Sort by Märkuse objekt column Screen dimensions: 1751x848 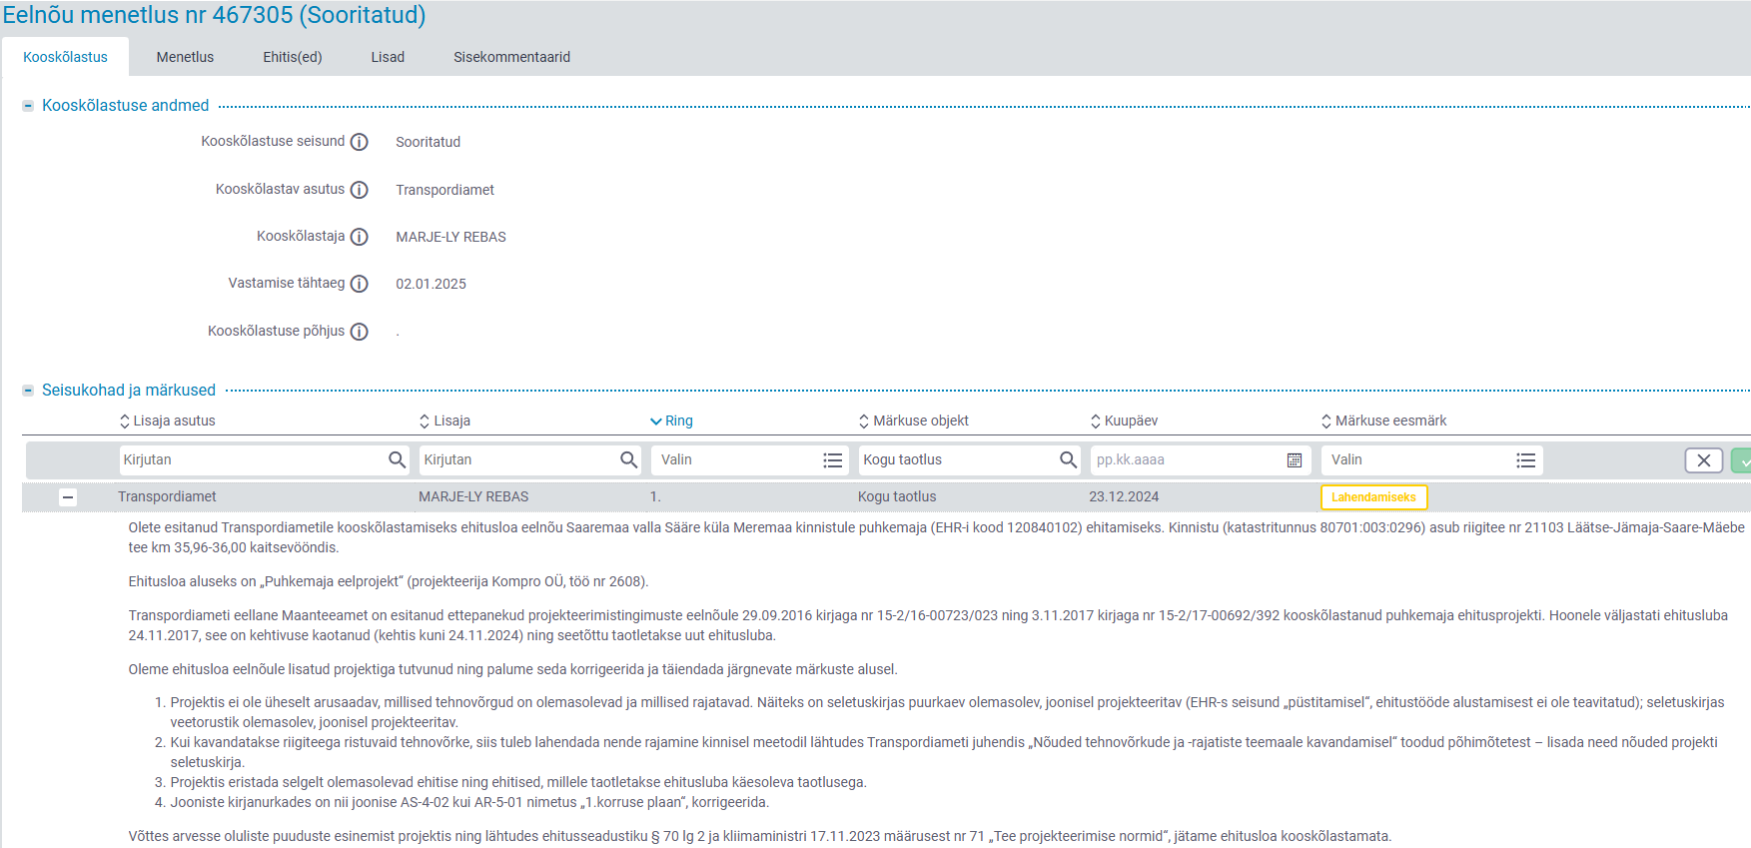914,421
